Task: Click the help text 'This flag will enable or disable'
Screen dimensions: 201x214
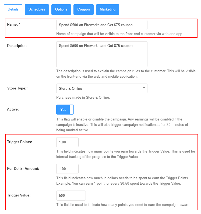Action: click(122, 125)
